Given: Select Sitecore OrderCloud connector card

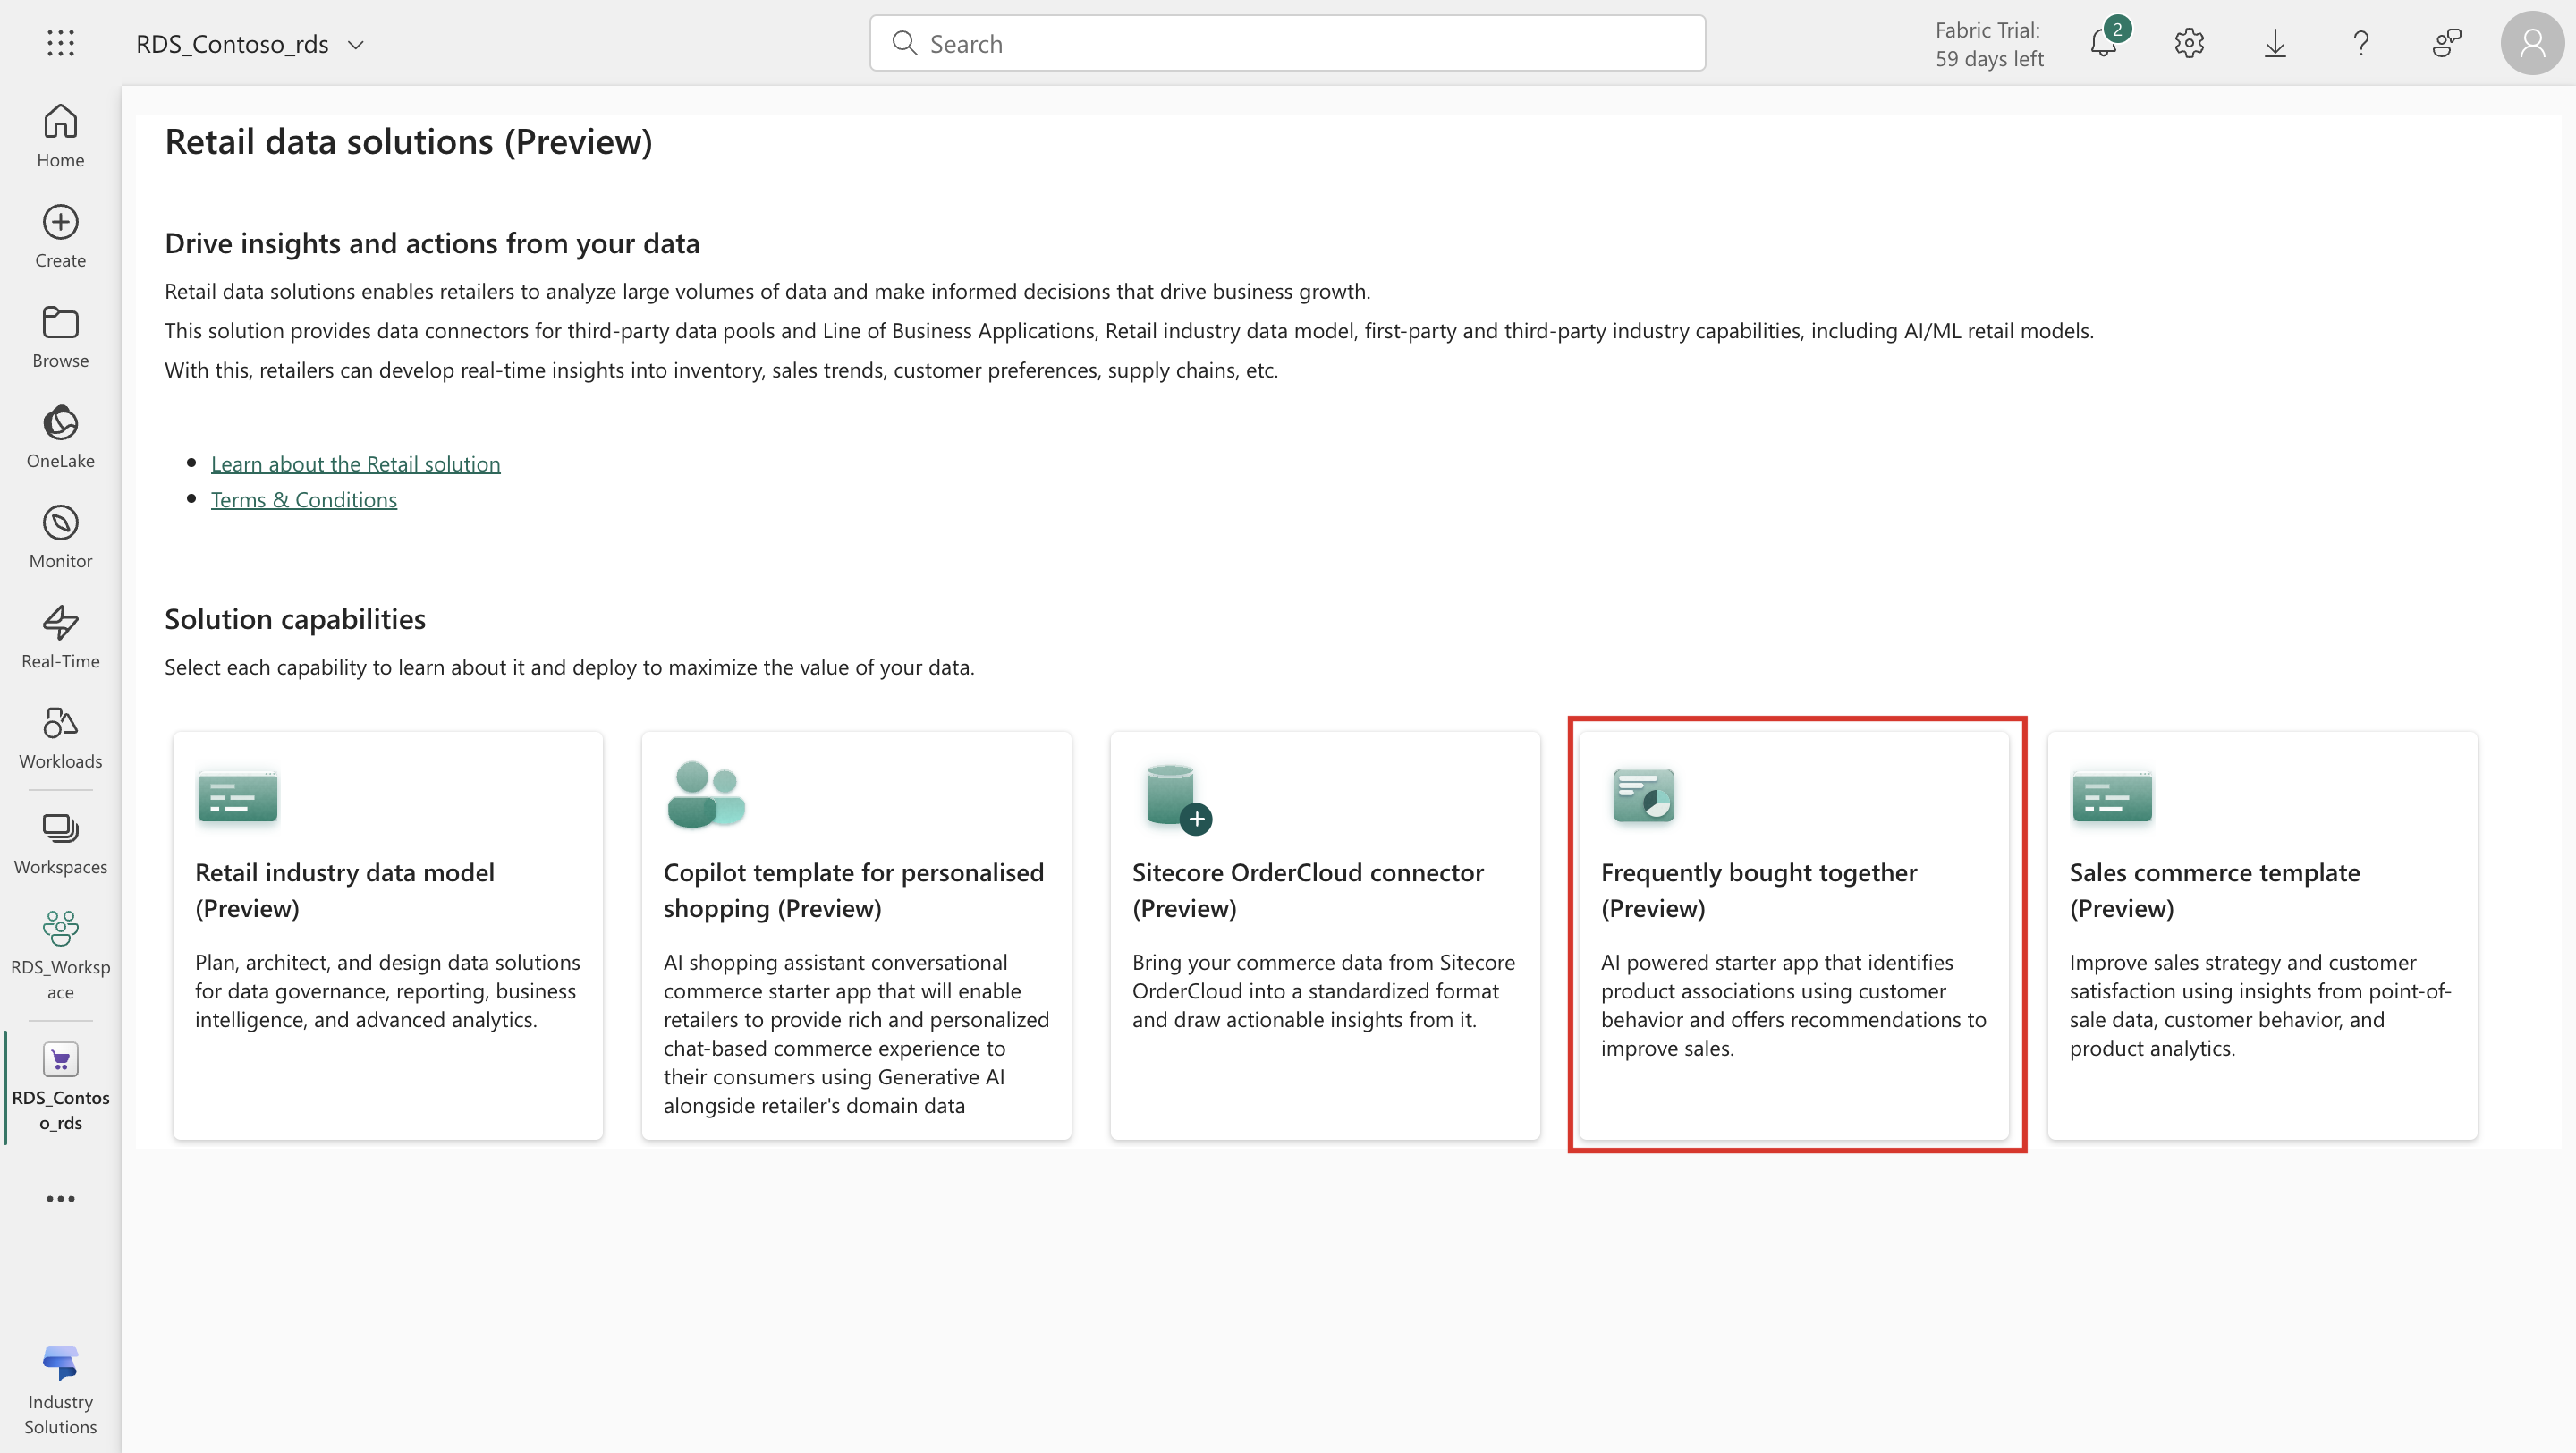Looking at the screenshot, I should click(1325, 936).
